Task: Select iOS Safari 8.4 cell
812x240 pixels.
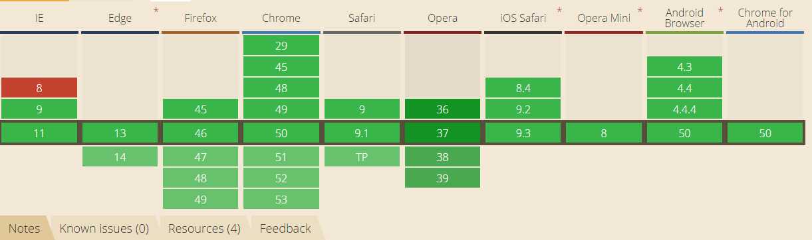Action: click(523, 88)
